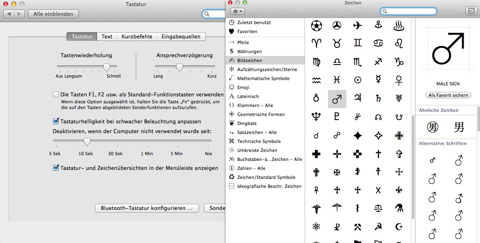Open the gear action menu
Image resolution: width=480 pixels, height=243 pixels.
pyautogui.click(x=237, y=12)
